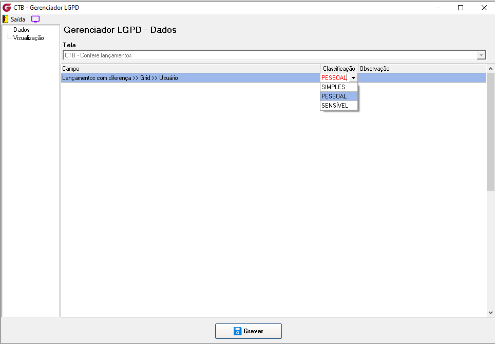This screenshot has height=344, width=495.
Task: Click the grid scrollbar down arrow
Action: click(x=490, y=313)
